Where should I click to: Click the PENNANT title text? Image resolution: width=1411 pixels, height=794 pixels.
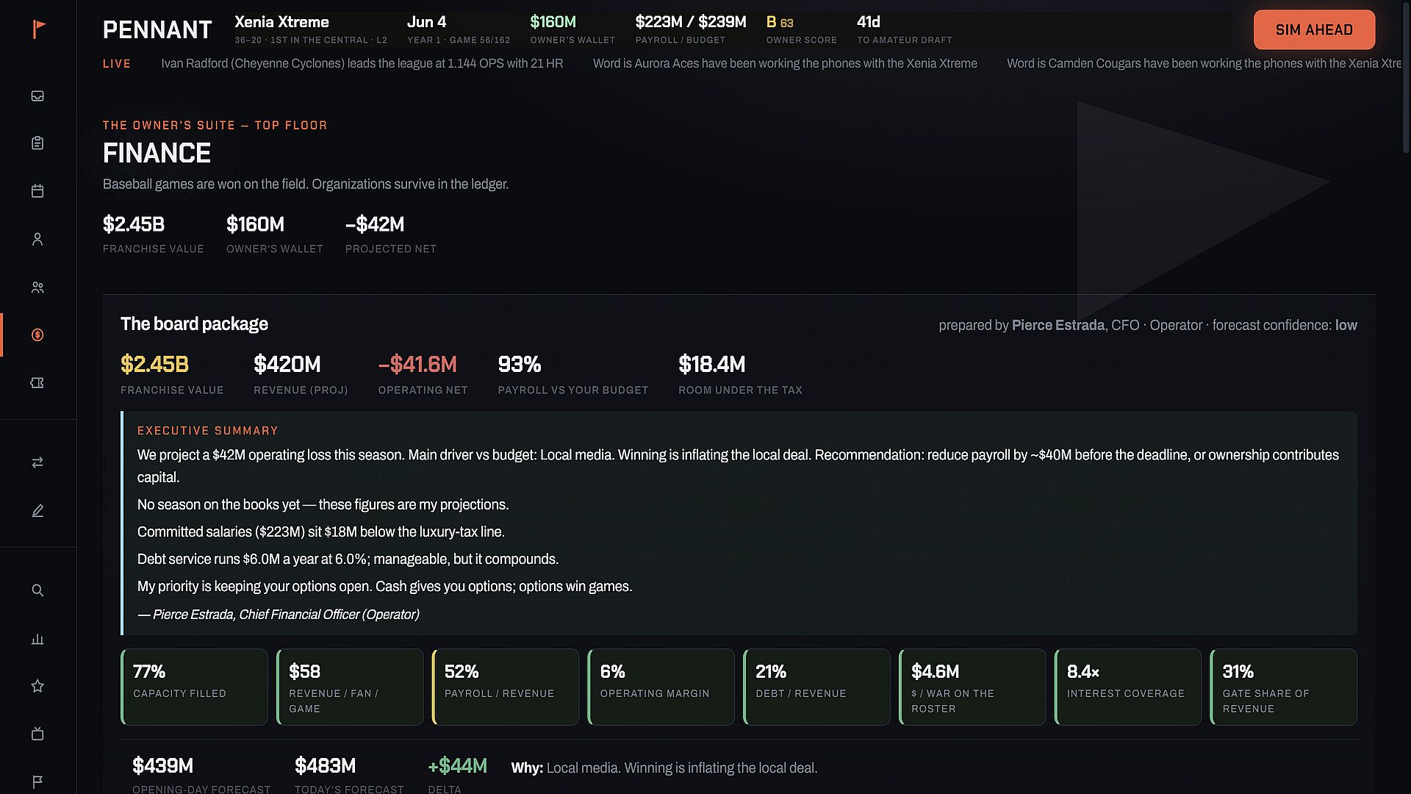(157, 29)
